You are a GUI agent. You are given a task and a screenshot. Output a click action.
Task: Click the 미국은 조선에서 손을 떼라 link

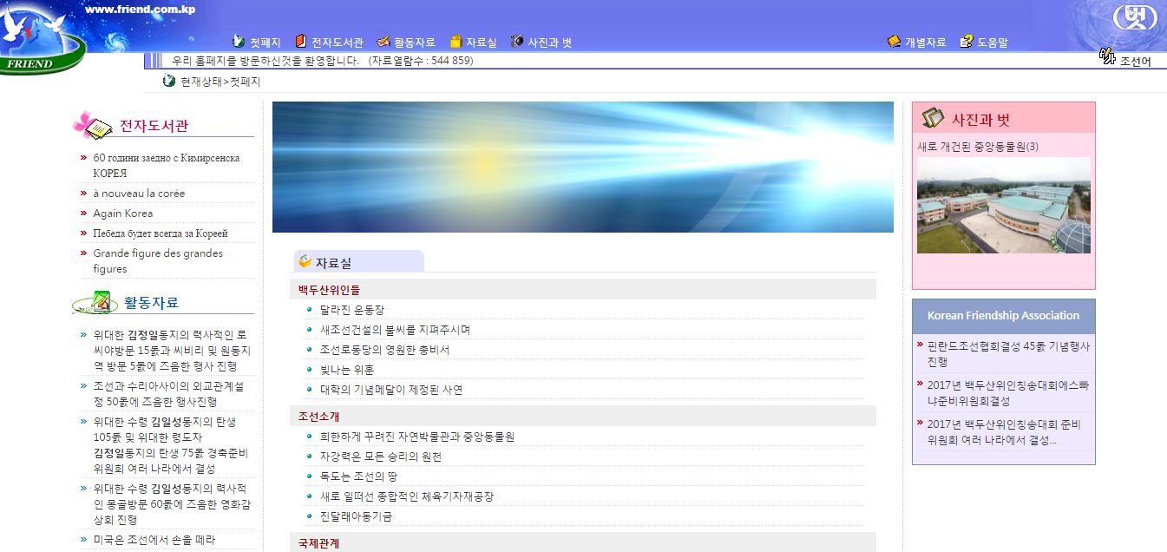(x=154, y=540)
